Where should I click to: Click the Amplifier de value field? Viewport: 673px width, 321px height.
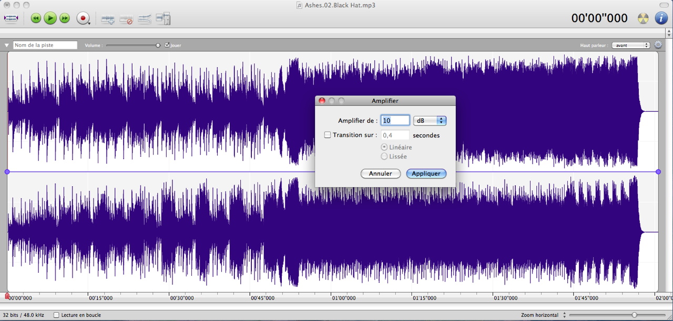[x=395, y=121]
